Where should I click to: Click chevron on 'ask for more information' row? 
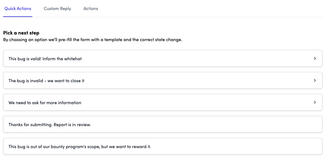coord(315,102)
